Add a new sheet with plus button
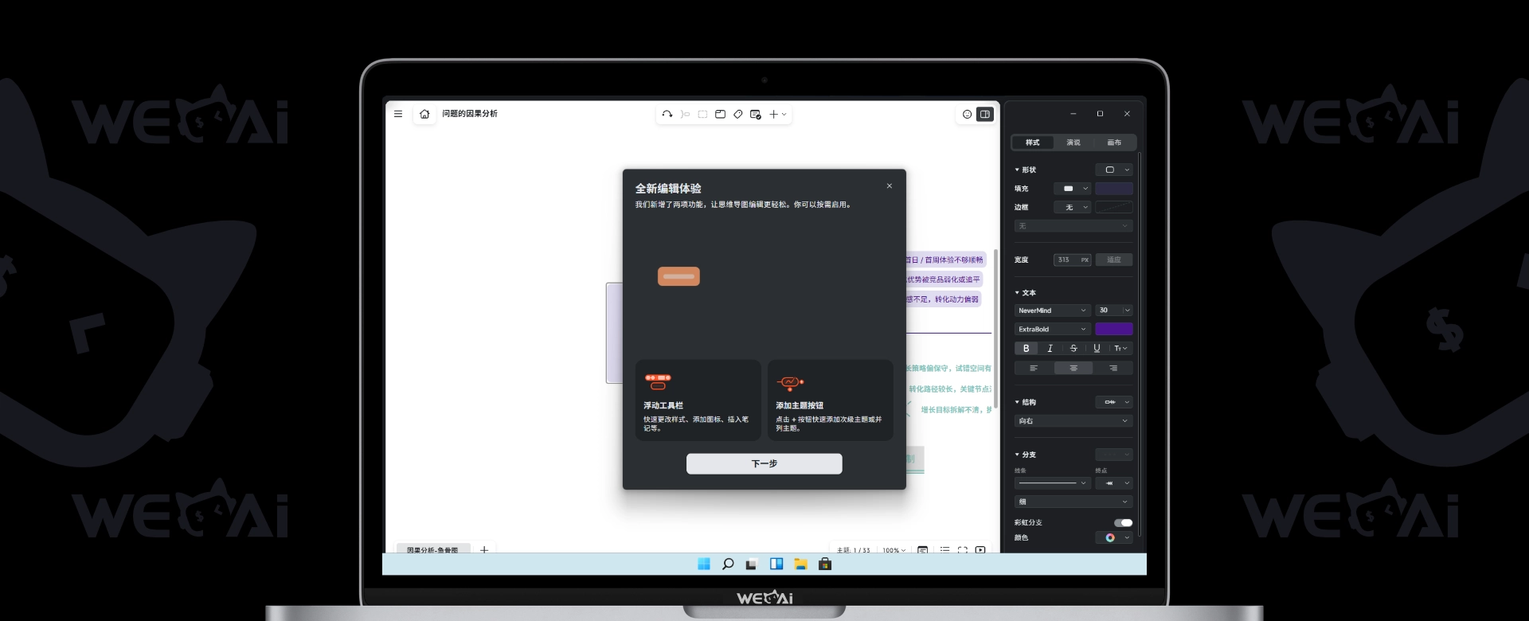The width and height of the screenshot is (1529, 621). point(484,549)
